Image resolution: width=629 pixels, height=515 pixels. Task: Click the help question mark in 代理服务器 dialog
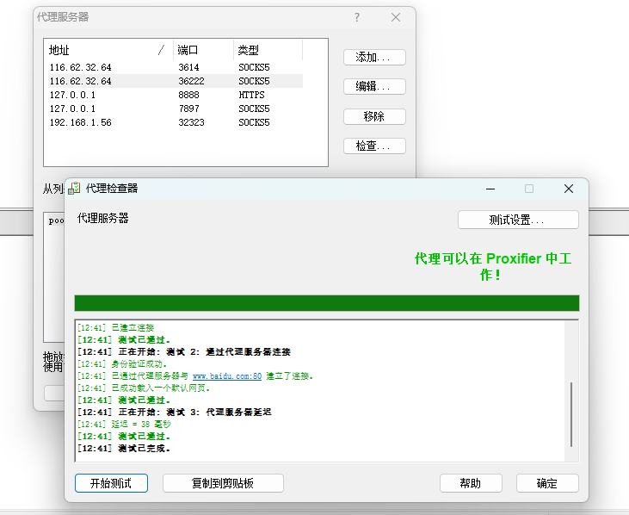(x=357, y=17)
